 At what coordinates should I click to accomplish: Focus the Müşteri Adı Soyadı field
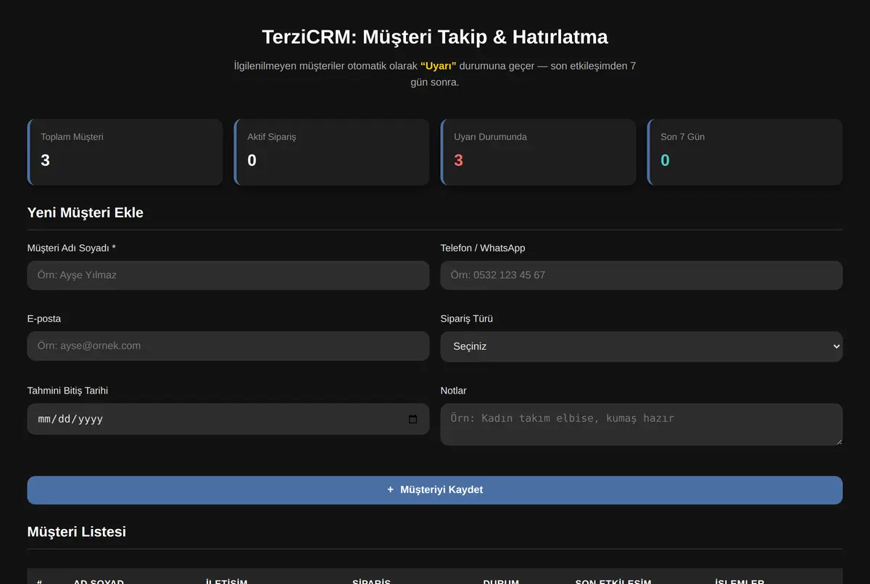tap(228, 275)
